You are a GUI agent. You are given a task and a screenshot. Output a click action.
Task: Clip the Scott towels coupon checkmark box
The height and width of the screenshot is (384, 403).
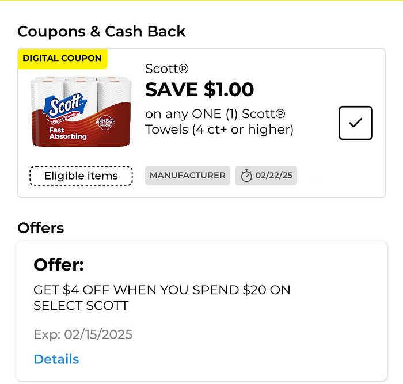pyautogui.click(x=355, y=123)
